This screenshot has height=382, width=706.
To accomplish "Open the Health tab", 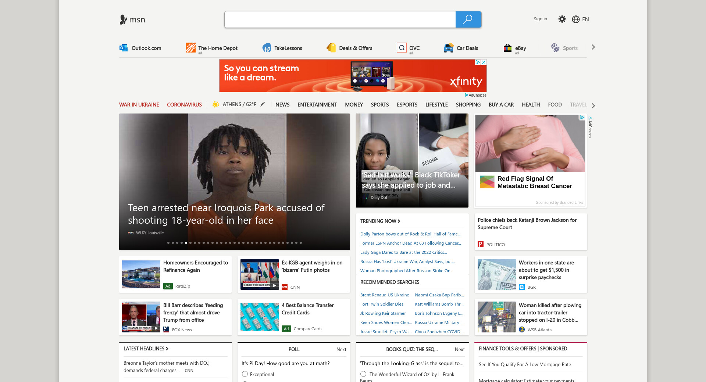I will click(531, 105).
